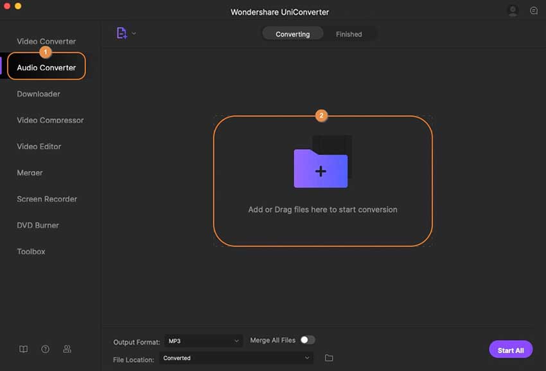Click the Start All button
The image size is (546, 371).
click(x=511, y=350)
